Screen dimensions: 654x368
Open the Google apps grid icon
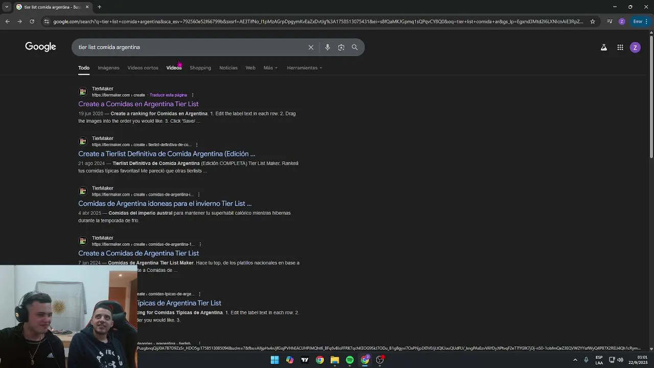[x=620, y=47]
